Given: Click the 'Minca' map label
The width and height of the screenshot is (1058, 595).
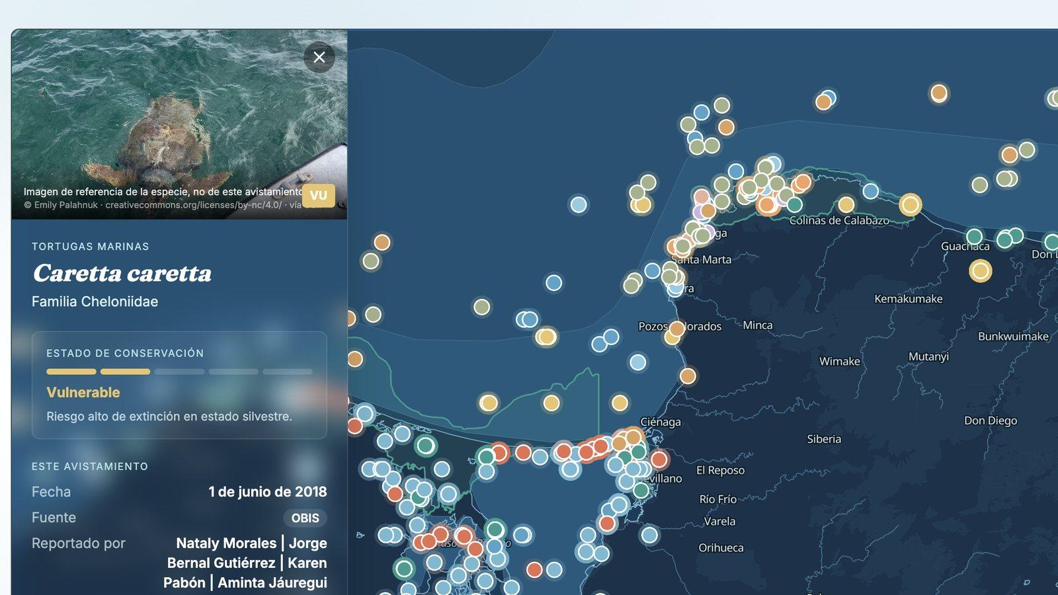Looking at the screenshot, I should pyautogui.click(x=758, y=325).
